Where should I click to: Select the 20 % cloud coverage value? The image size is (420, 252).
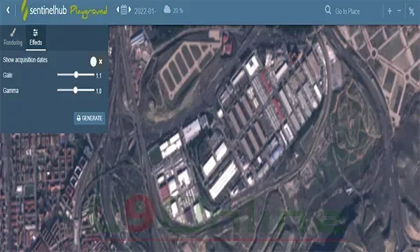[178, 11]
